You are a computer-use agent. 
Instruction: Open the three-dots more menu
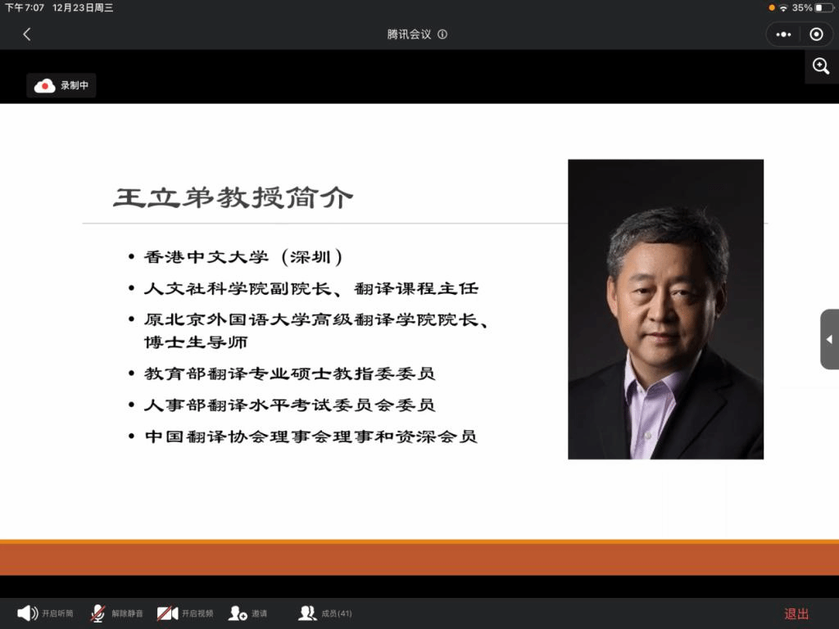coord(783,34)
